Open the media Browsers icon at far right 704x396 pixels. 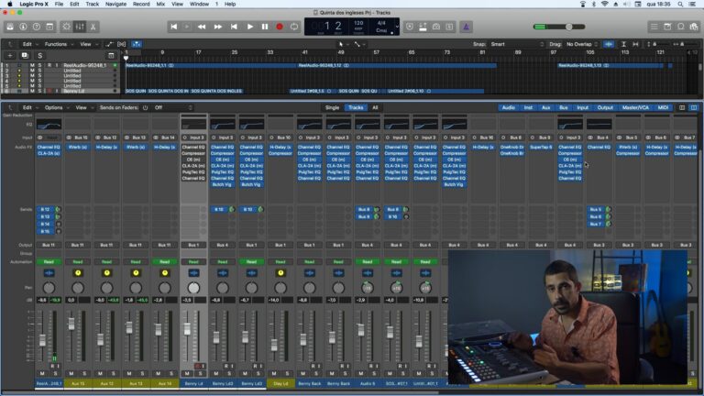pos(694,27)
